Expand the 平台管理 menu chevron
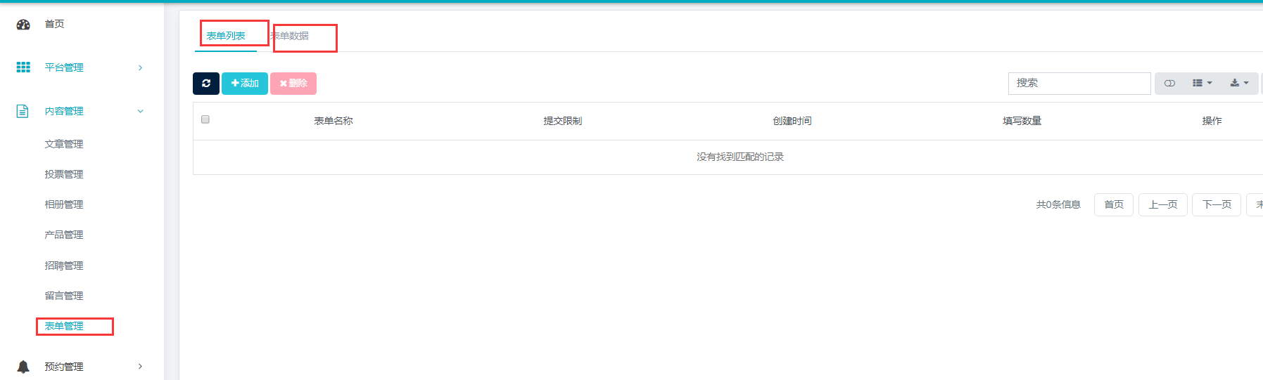 [141, 68]
